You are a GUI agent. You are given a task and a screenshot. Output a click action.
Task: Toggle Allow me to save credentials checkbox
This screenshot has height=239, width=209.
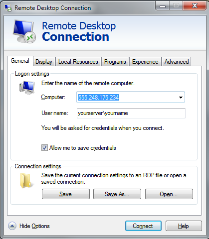[44, 148]
